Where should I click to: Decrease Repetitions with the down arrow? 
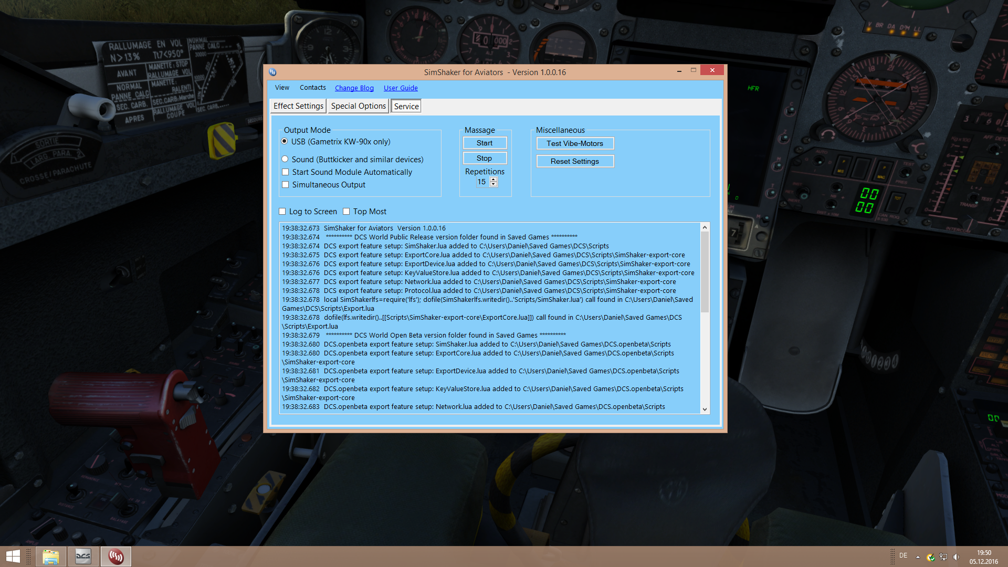click(x=493, y=184)
